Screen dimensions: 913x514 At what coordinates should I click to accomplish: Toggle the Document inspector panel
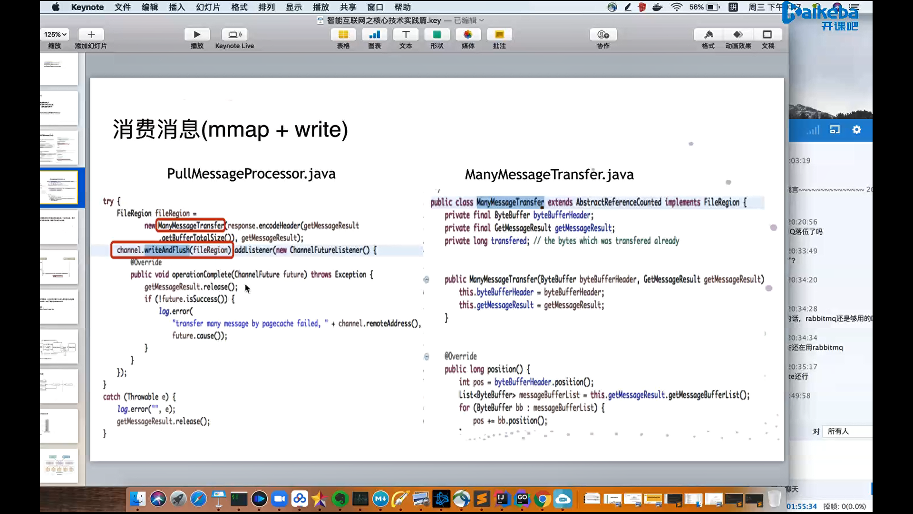767,35
